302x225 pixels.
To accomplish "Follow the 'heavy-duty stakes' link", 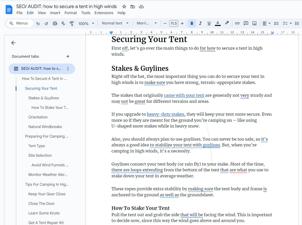I will coord(165,114).
